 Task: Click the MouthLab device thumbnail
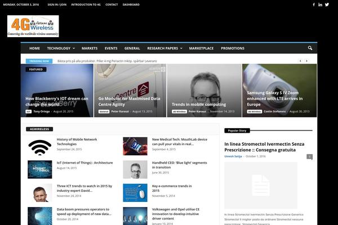[135, 146]
